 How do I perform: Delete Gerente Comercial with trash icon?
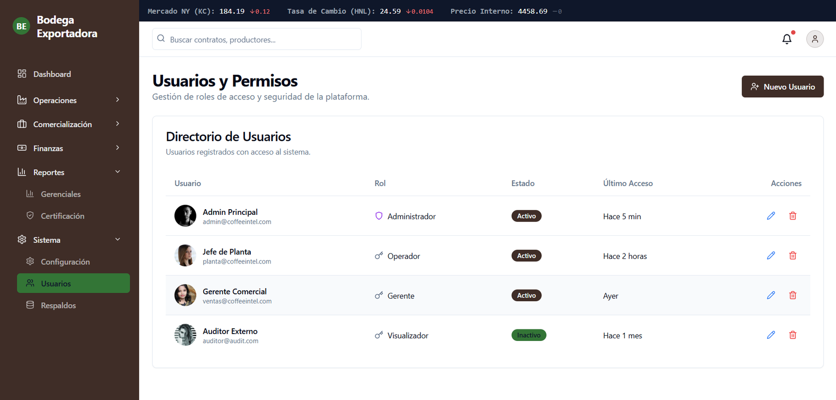pos(793,295)
